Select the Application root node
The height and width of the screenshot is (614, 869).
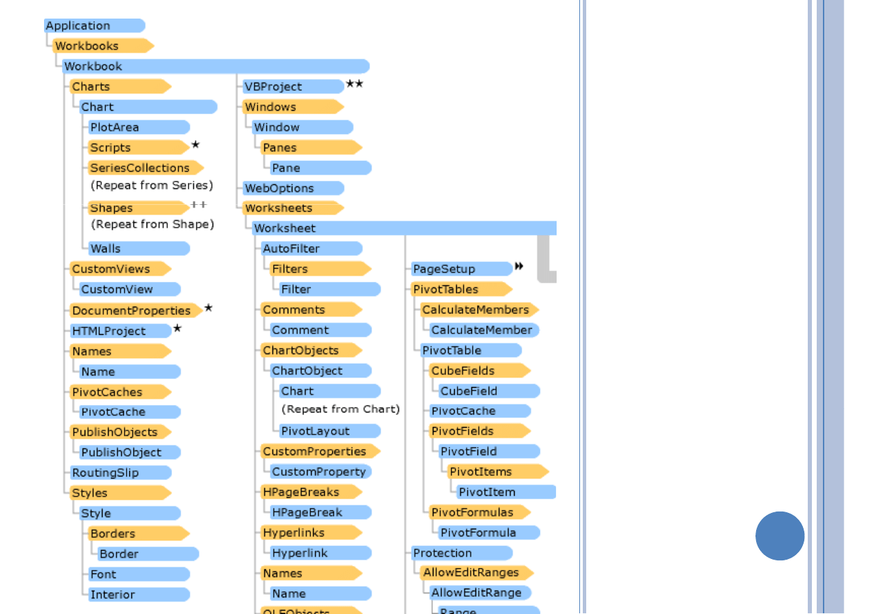[94, 26]
